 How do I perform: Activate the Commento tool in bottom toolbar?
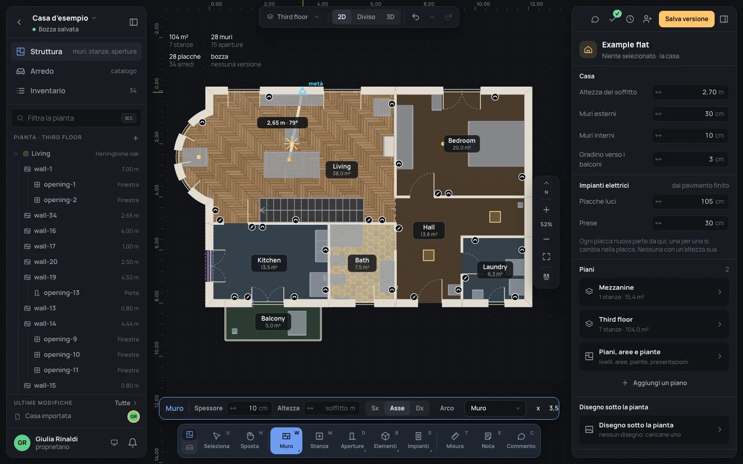pyautogui.click(x=521, y=440)
